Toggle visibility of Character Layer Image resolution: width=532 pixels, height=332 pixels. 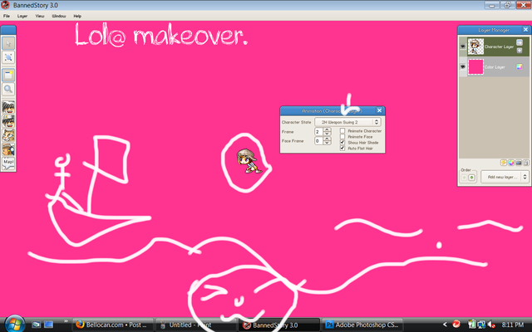[463, 46]
